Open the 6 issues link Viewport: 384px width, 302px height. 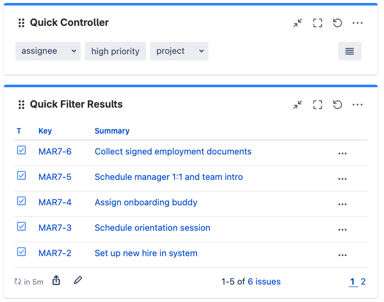pos(264,282)
